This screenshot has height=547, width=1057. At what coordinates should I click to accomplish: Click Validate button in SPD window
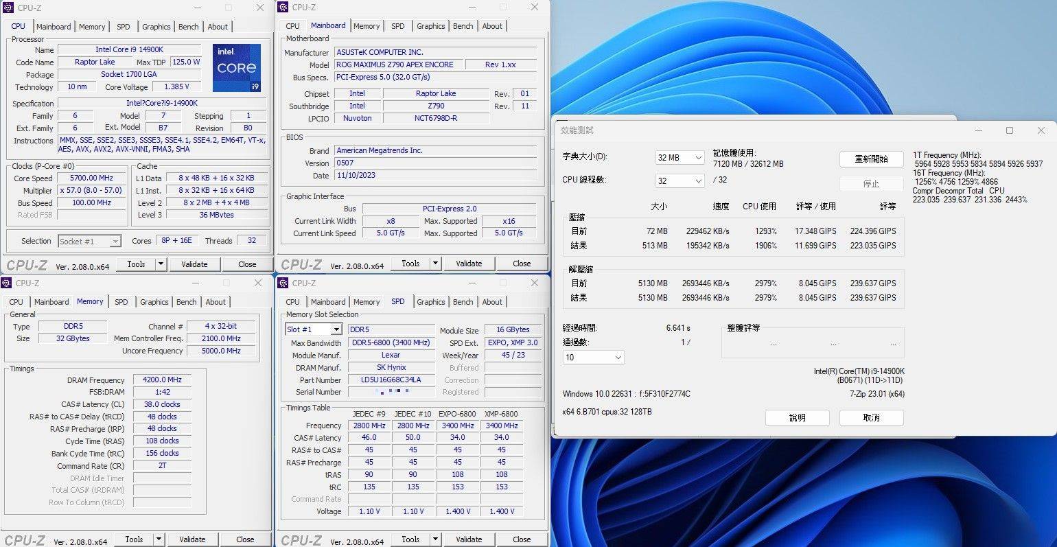coord(469,539)
